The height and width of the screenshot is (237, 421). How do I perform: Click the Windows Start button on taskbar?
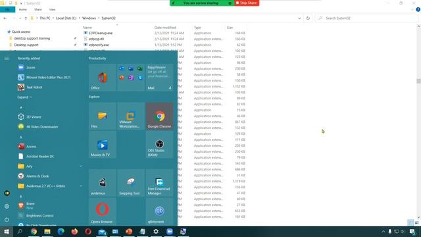[x=7, y=232]
